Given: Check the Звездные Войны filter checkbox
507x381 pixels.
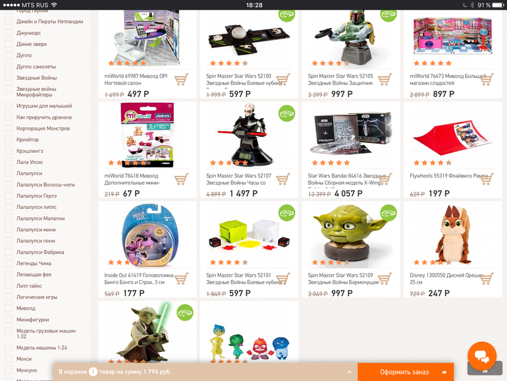Looking at the screenshot, I should 9,78.
